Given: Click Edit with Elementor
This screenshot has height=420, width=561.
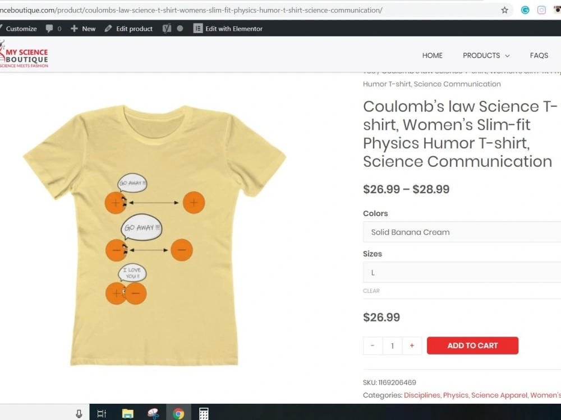Looking at the screenshot, I should 228,29.
